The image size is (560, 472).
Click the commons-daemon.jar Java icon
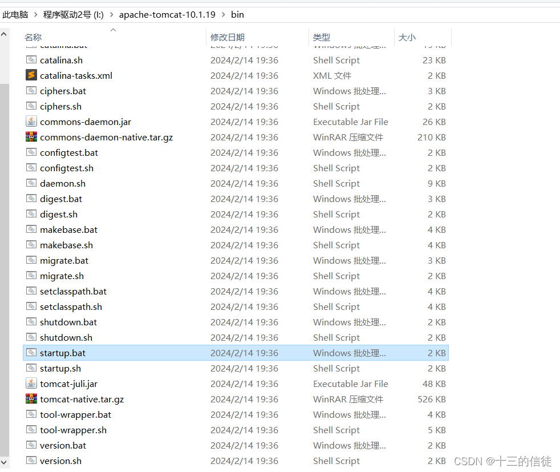pos(31,121)
